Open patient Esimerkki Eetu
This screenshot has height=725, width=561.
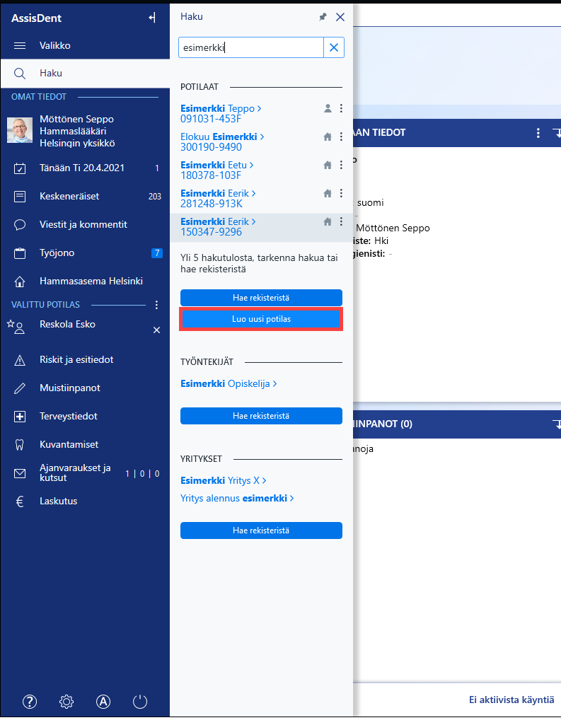[217, 170]
